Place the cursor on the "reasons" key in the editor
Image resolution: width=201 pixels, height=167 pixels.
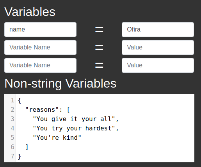[x=42, y=110]
